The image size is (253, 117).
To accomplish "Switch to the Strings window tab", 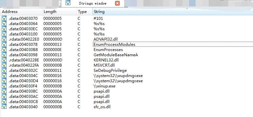I will pyautogui.click(x=93, y=3).
